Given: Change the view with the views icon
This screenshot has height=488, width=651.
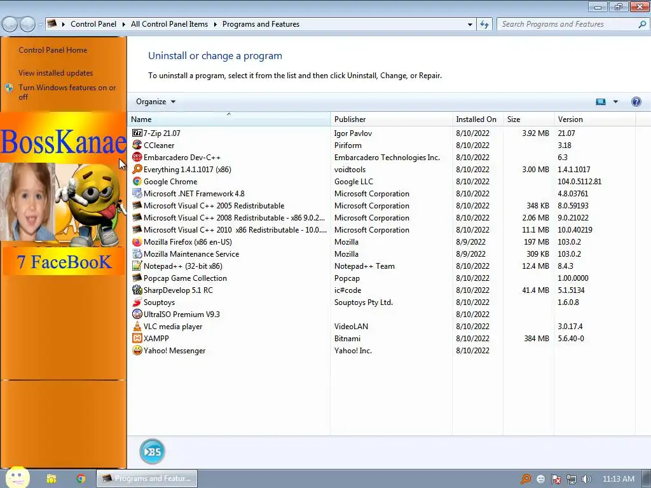Looking at the screenshot, I should tap(601, 102).
